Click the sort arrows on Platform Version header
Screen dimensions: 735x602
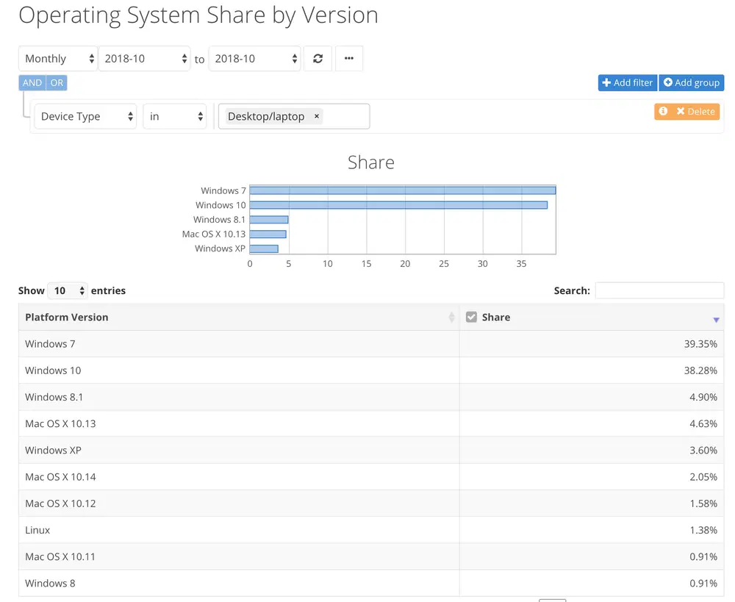point(453,318)
